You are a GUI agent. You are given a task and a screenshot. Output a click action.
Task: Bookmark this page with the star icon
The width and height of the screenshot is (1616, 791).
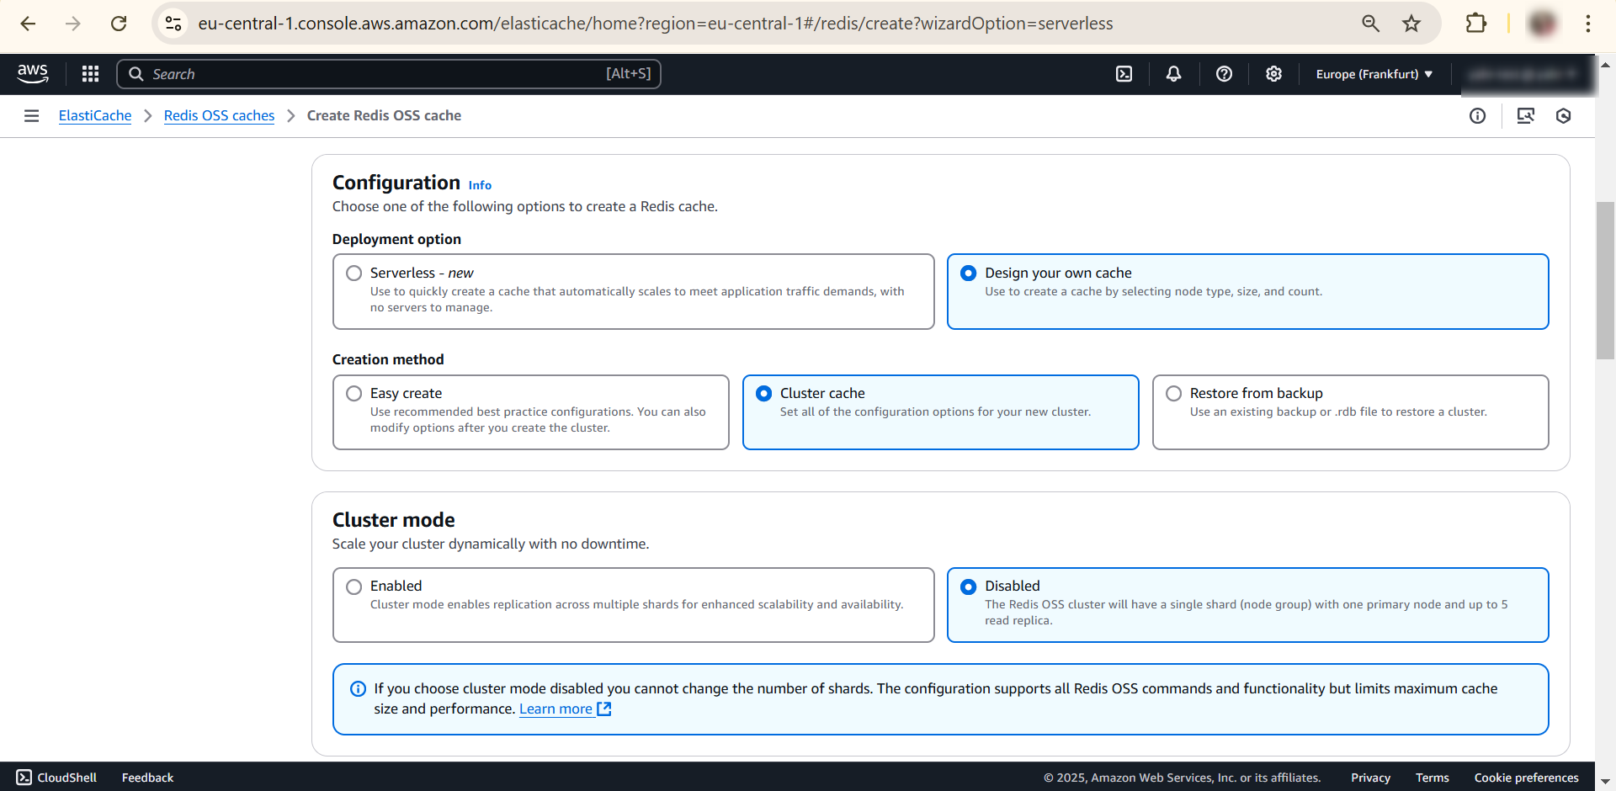[1411, 24]
